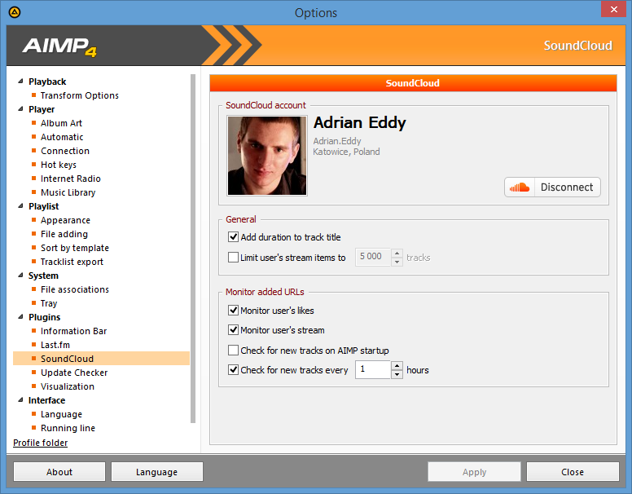This screenshot has height=494, width=632.
Task: Open Update Checker settings
Action: coord(74,373)
